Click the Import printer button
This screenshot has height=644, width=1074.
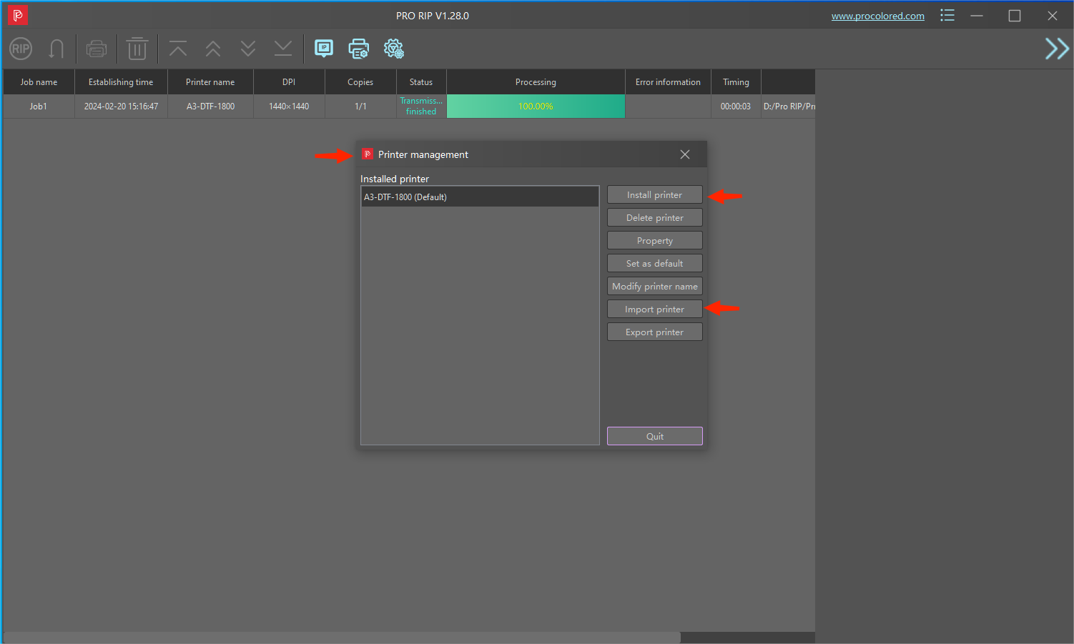tap(654, 309)
